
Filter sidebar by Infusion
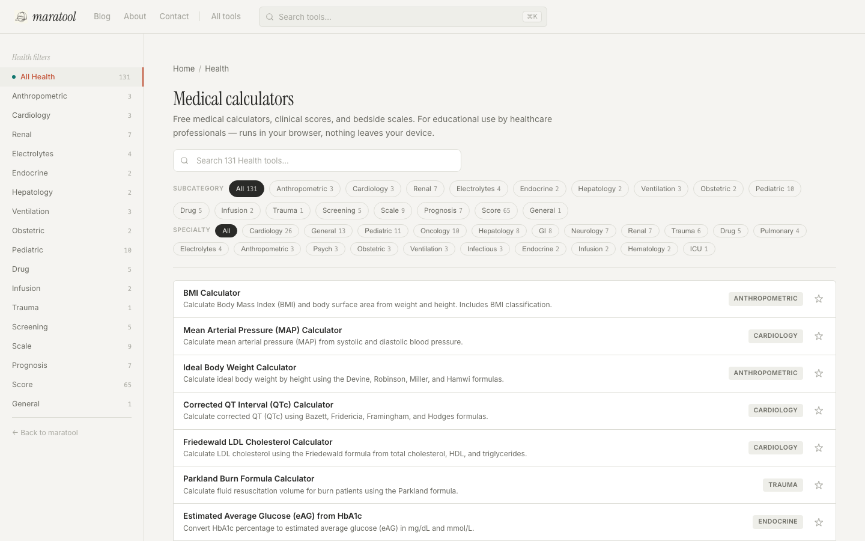pos(71,289)
